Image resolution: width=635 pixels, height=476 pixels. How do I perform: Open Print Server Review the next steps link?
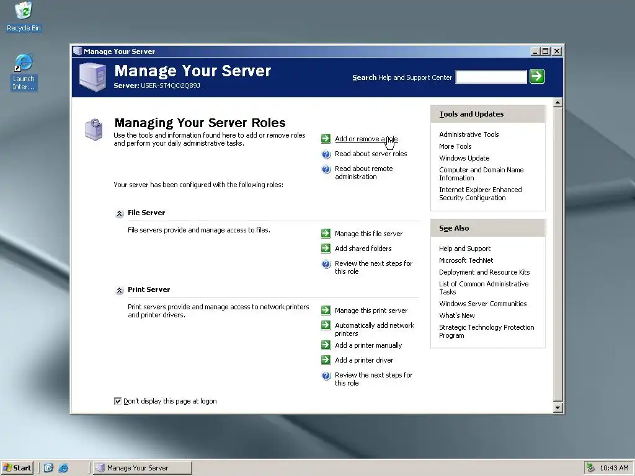pyautogui.click(x=373, y=379)
